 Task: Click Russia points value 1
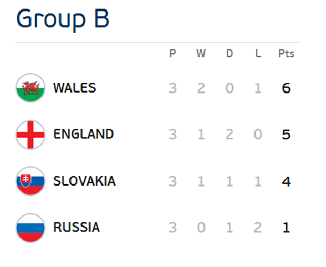(286, 228)
